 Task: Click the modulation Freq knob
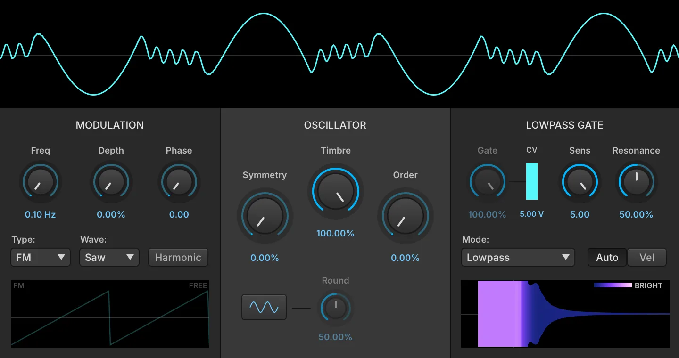pyautogui.click(x=40, y=182)
